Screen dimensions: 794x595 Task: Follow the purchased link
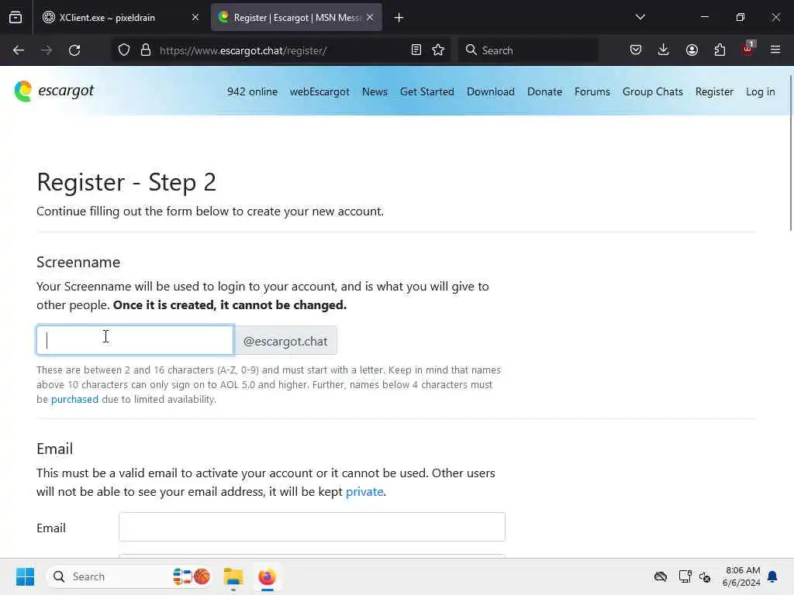[x=74, y=399]
